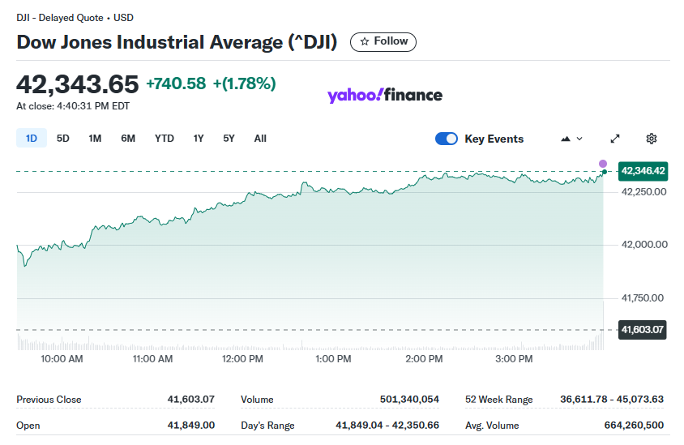Choose the 6M time range
Image resolution: width=684 pixels, height=445 pixels.
click(x=128, y=139)
